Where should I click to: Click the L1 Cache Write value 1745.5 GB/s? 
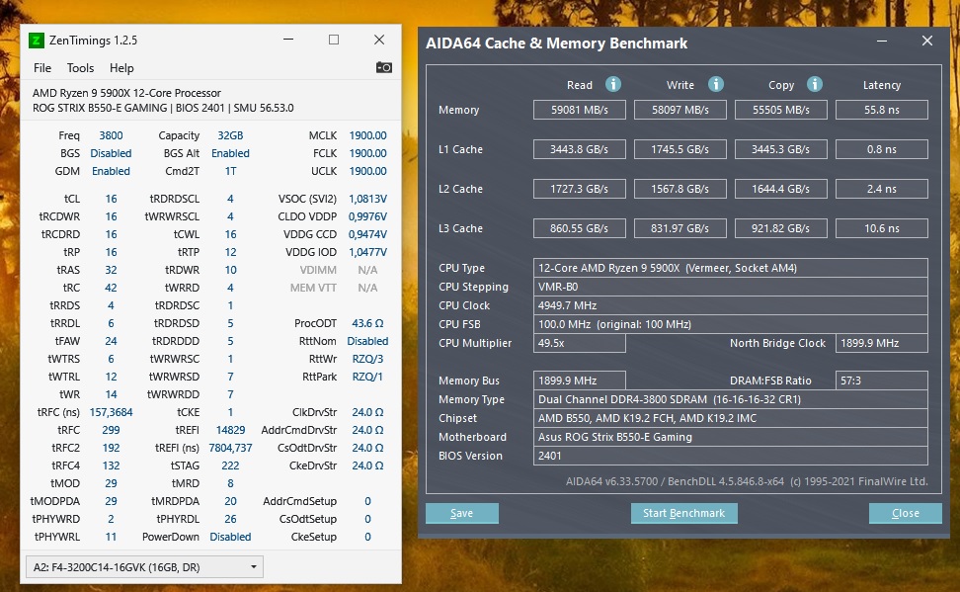pos(680,149)
